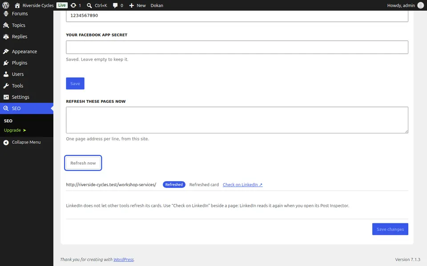Click the home icon beside Riverside Cycles
This screenshot has height=266, width=427.
[x=17, y=5]
